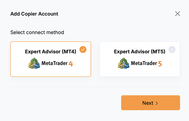The height and width of the screenshot is (121, 189).
Task: Click the word Next inside the button
Action: click(148, 103)
